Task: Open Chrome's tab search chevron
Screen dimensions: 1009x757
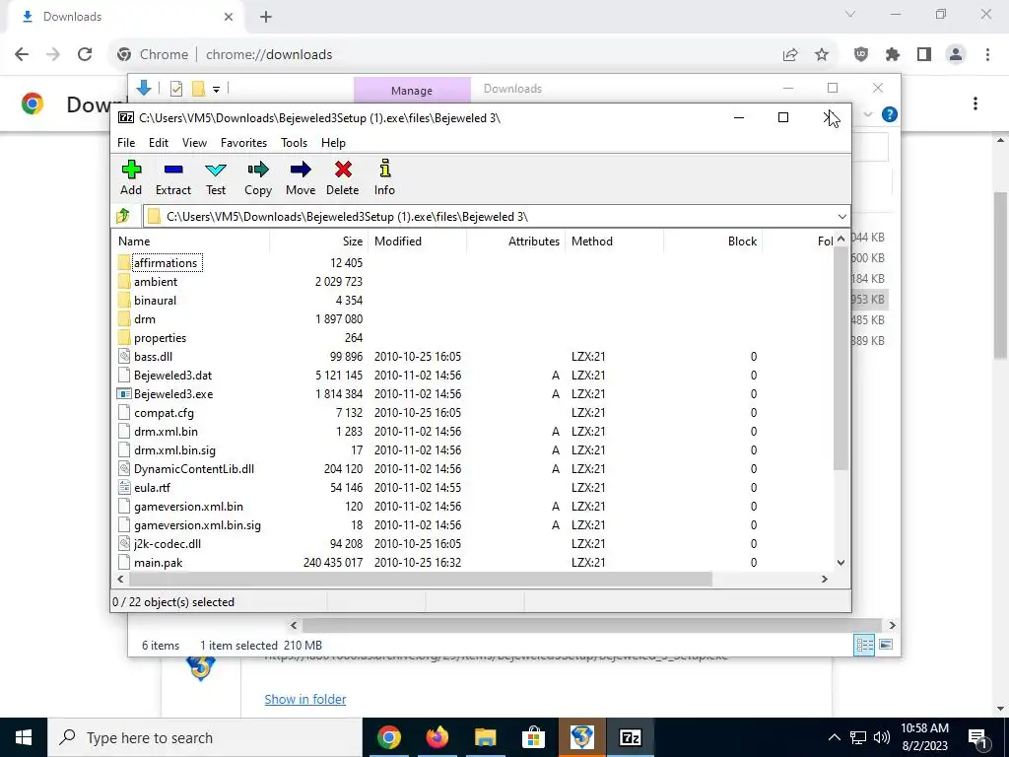Action: click(850, 14)
